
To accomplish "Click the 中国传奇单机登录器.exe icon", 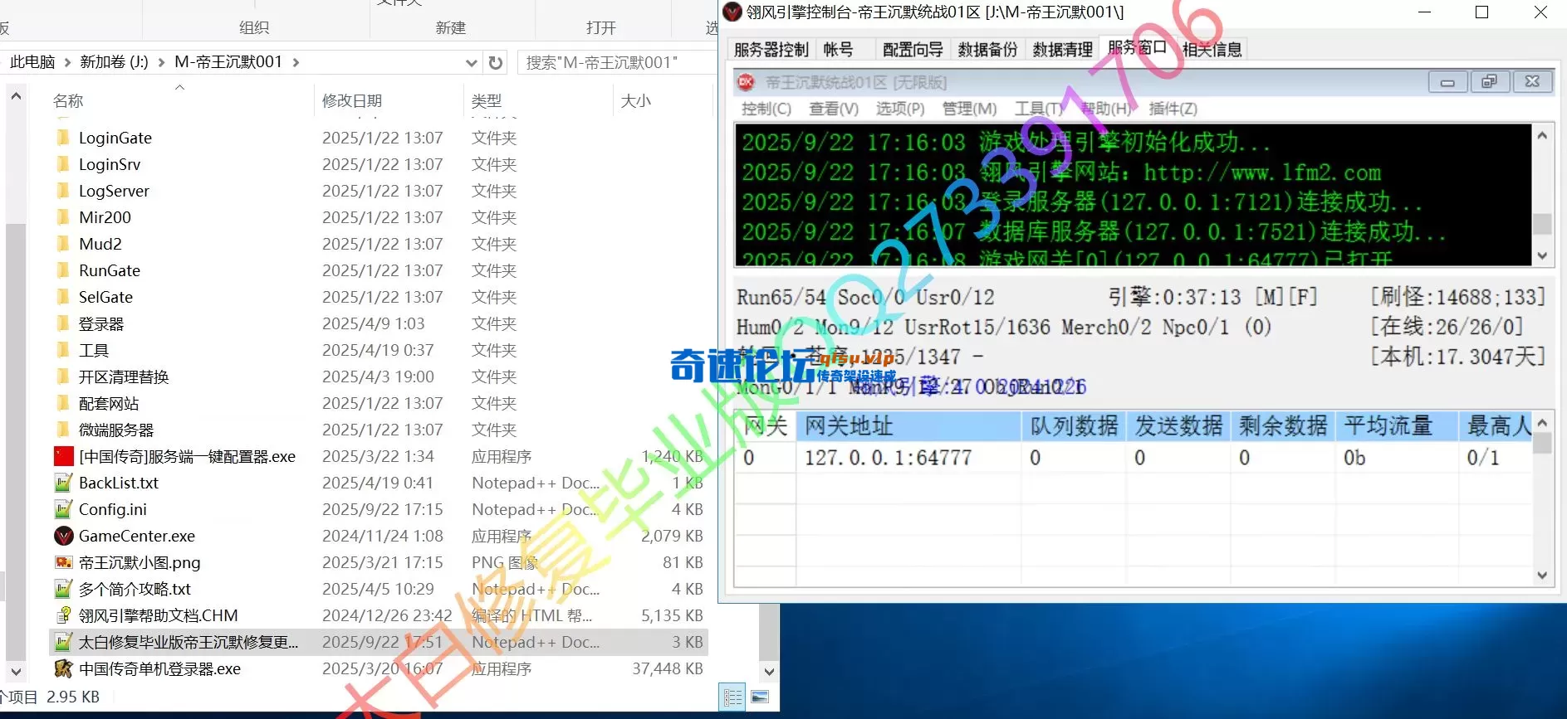I will (x=64, y=668).
